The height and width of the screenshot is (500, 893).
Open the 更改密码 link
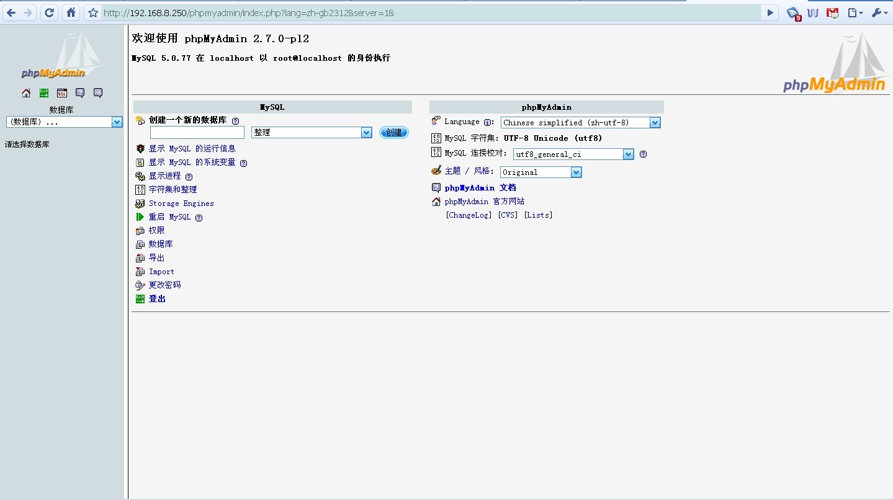point(164,285)
